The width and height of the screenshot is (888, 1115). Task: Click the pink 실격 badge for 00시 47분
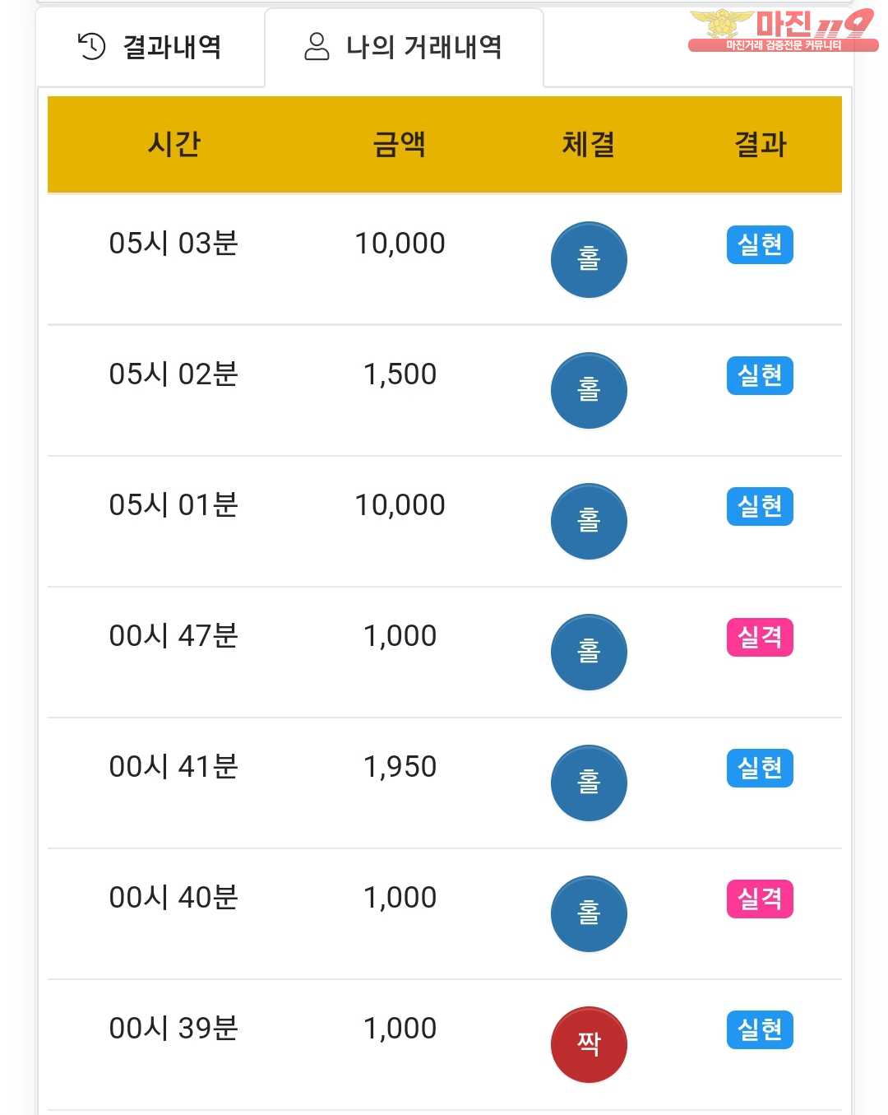click(x=760, y=637)
